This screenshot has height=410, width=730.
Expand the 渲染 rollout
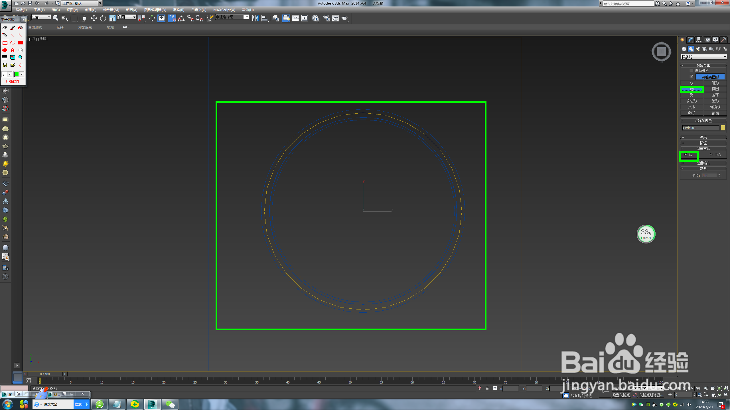703,137
